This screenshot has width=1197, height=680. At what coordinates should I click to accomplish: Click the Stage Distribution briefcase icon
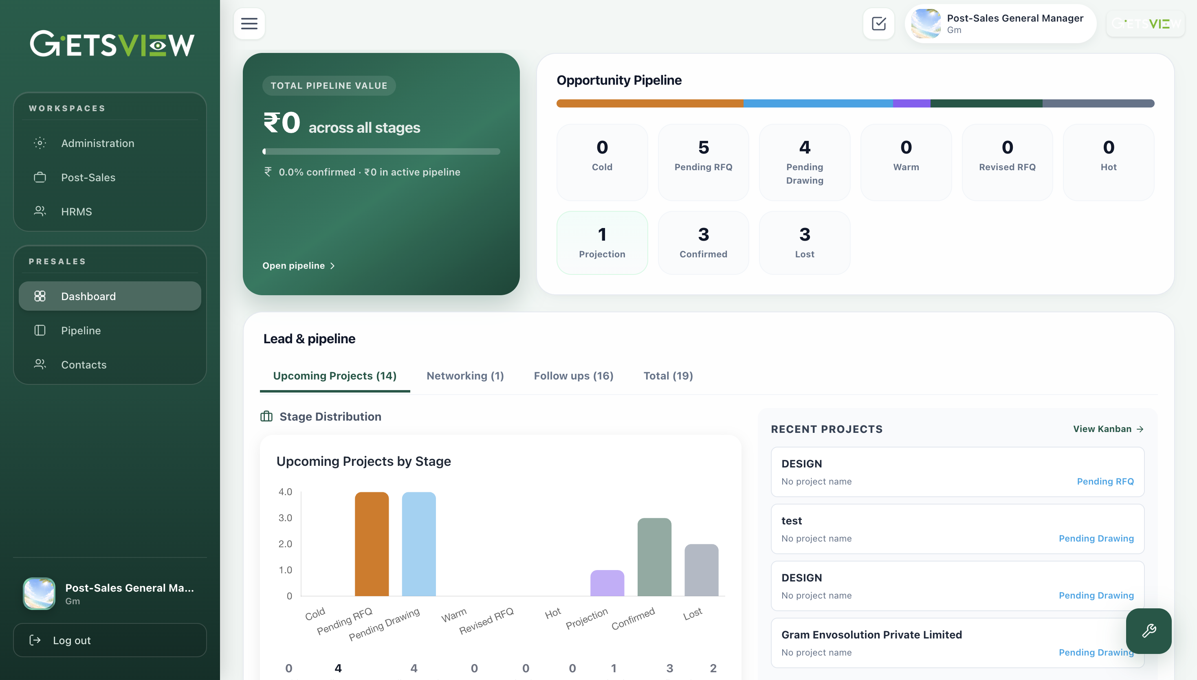pyautogui.click(x=266, y=416)
